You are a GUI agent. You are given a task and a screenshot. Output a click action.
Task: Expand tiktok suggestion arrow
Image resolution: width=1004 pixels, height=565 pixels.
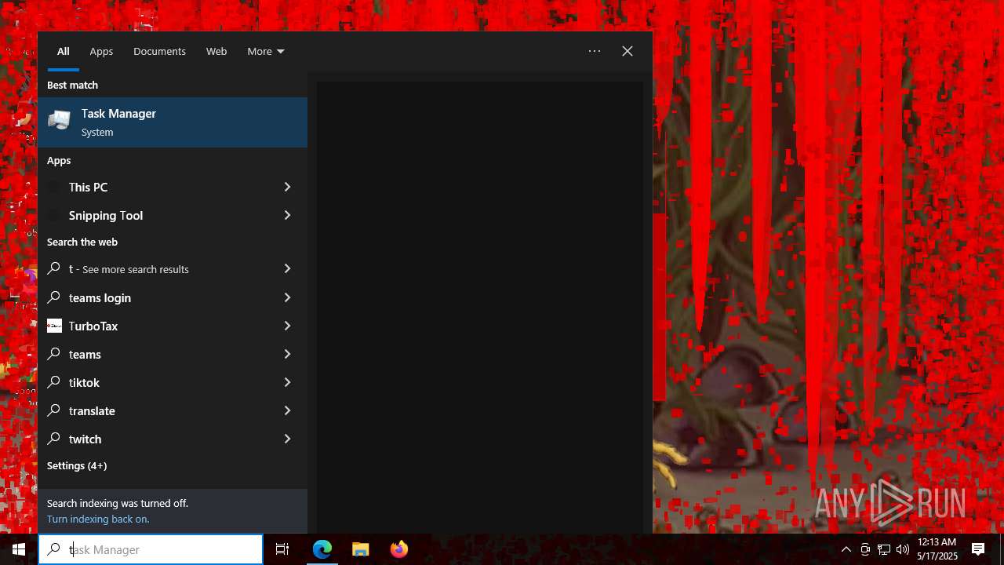tap(287, 382)
